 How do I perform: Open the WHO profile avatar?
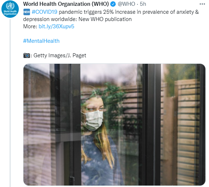pyautogui.click(x=10, y=9)
